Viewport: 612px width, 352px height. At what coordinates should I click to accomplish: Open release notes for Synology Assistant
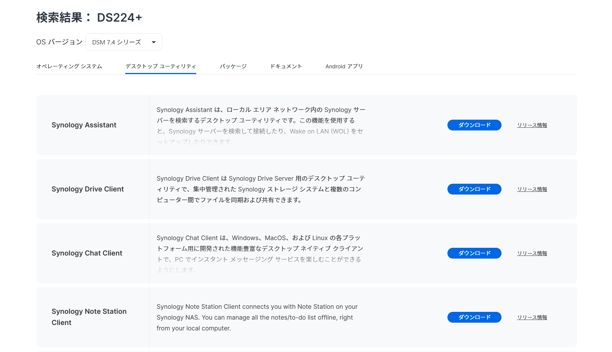pos(532,125)
